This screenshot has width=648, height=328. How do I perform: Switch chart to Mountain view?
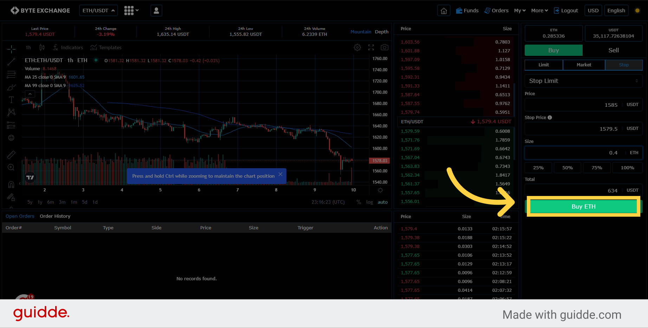[361, 32]
